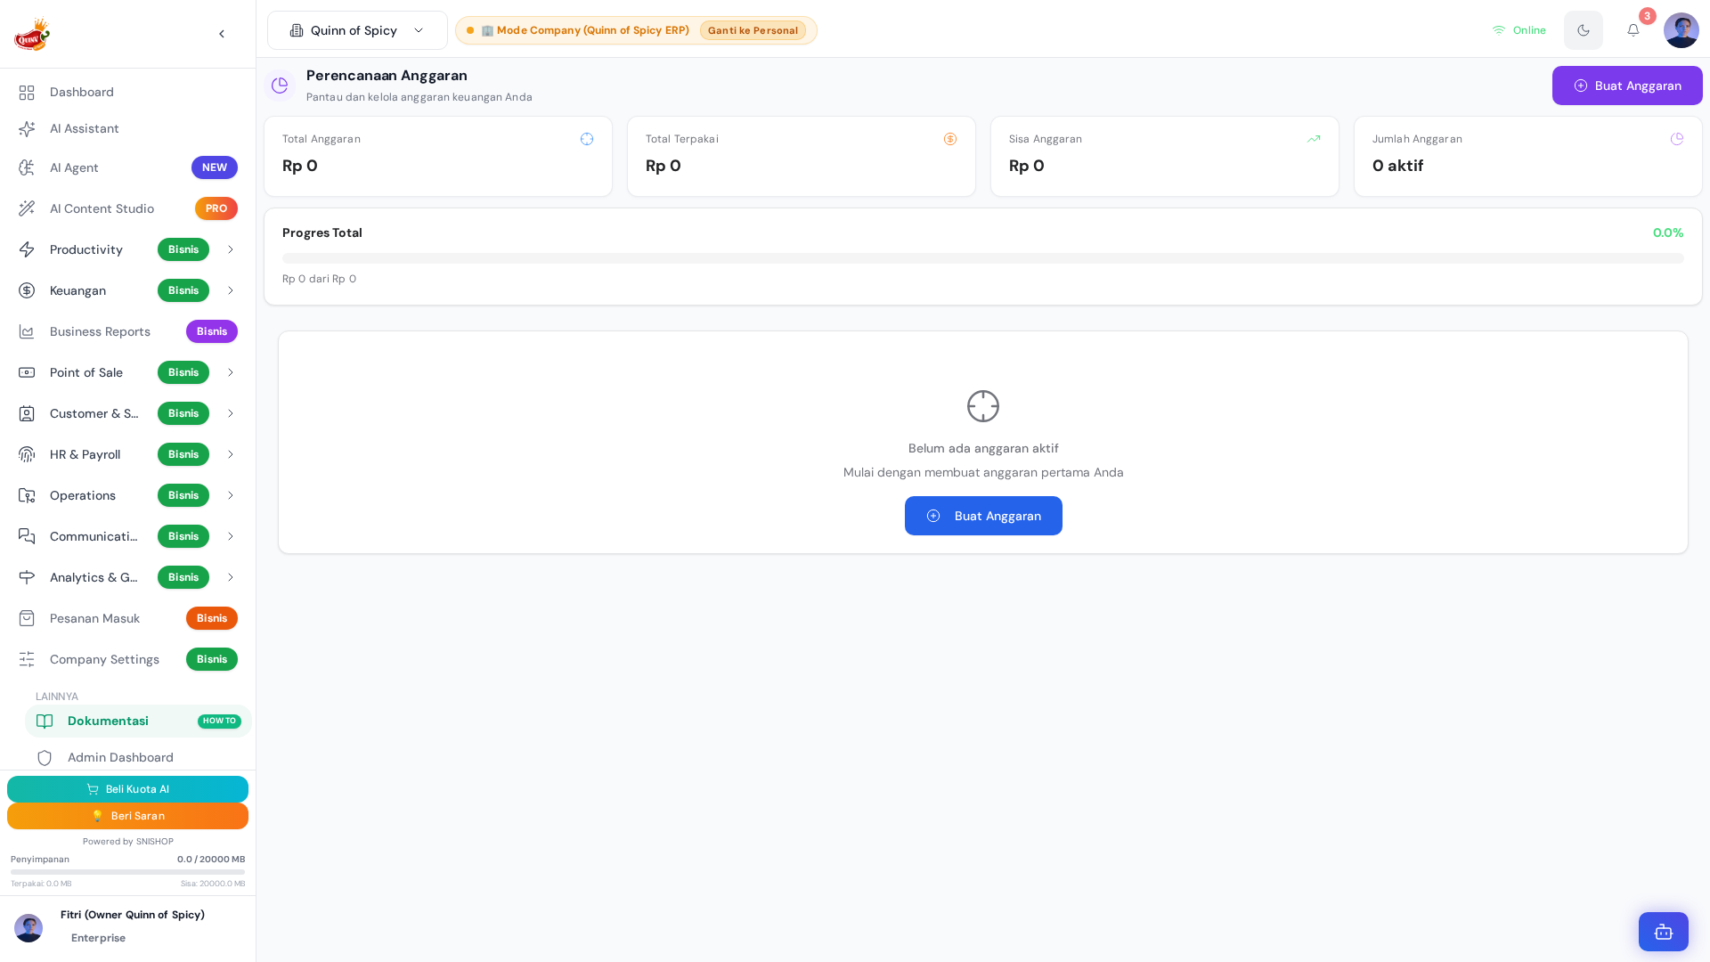Collapse the sidebar with the chevron arrow
This screenshot has height=962, width=1710.
[222, 34]
